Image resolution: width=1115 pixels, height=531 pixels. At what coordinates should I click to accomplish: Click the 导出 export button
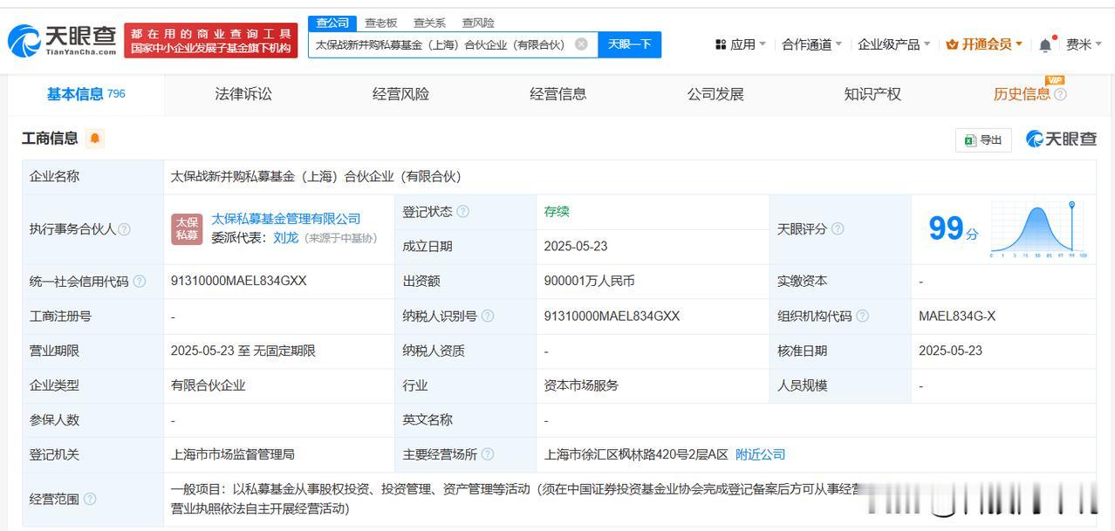point(983,140)
